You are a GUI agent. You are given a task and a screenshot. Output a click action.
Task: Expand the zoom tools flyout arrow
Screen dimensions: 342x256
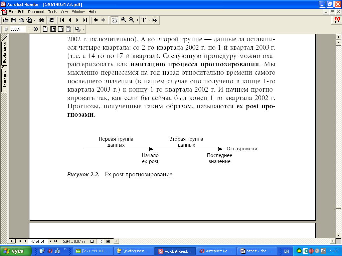tap(137, 20)
